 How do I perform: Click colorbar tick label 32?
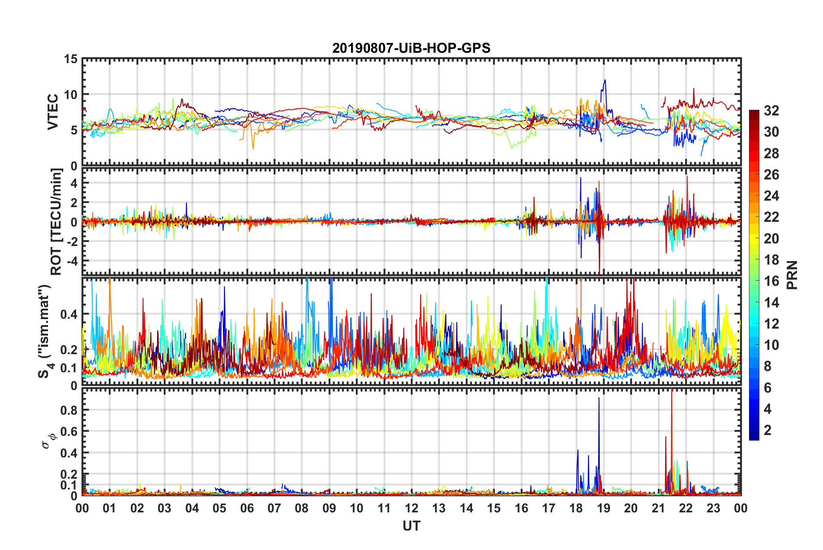(771, 111)
